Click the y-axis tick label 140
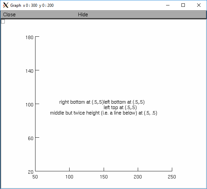207x189 pixels. [29, 71]
